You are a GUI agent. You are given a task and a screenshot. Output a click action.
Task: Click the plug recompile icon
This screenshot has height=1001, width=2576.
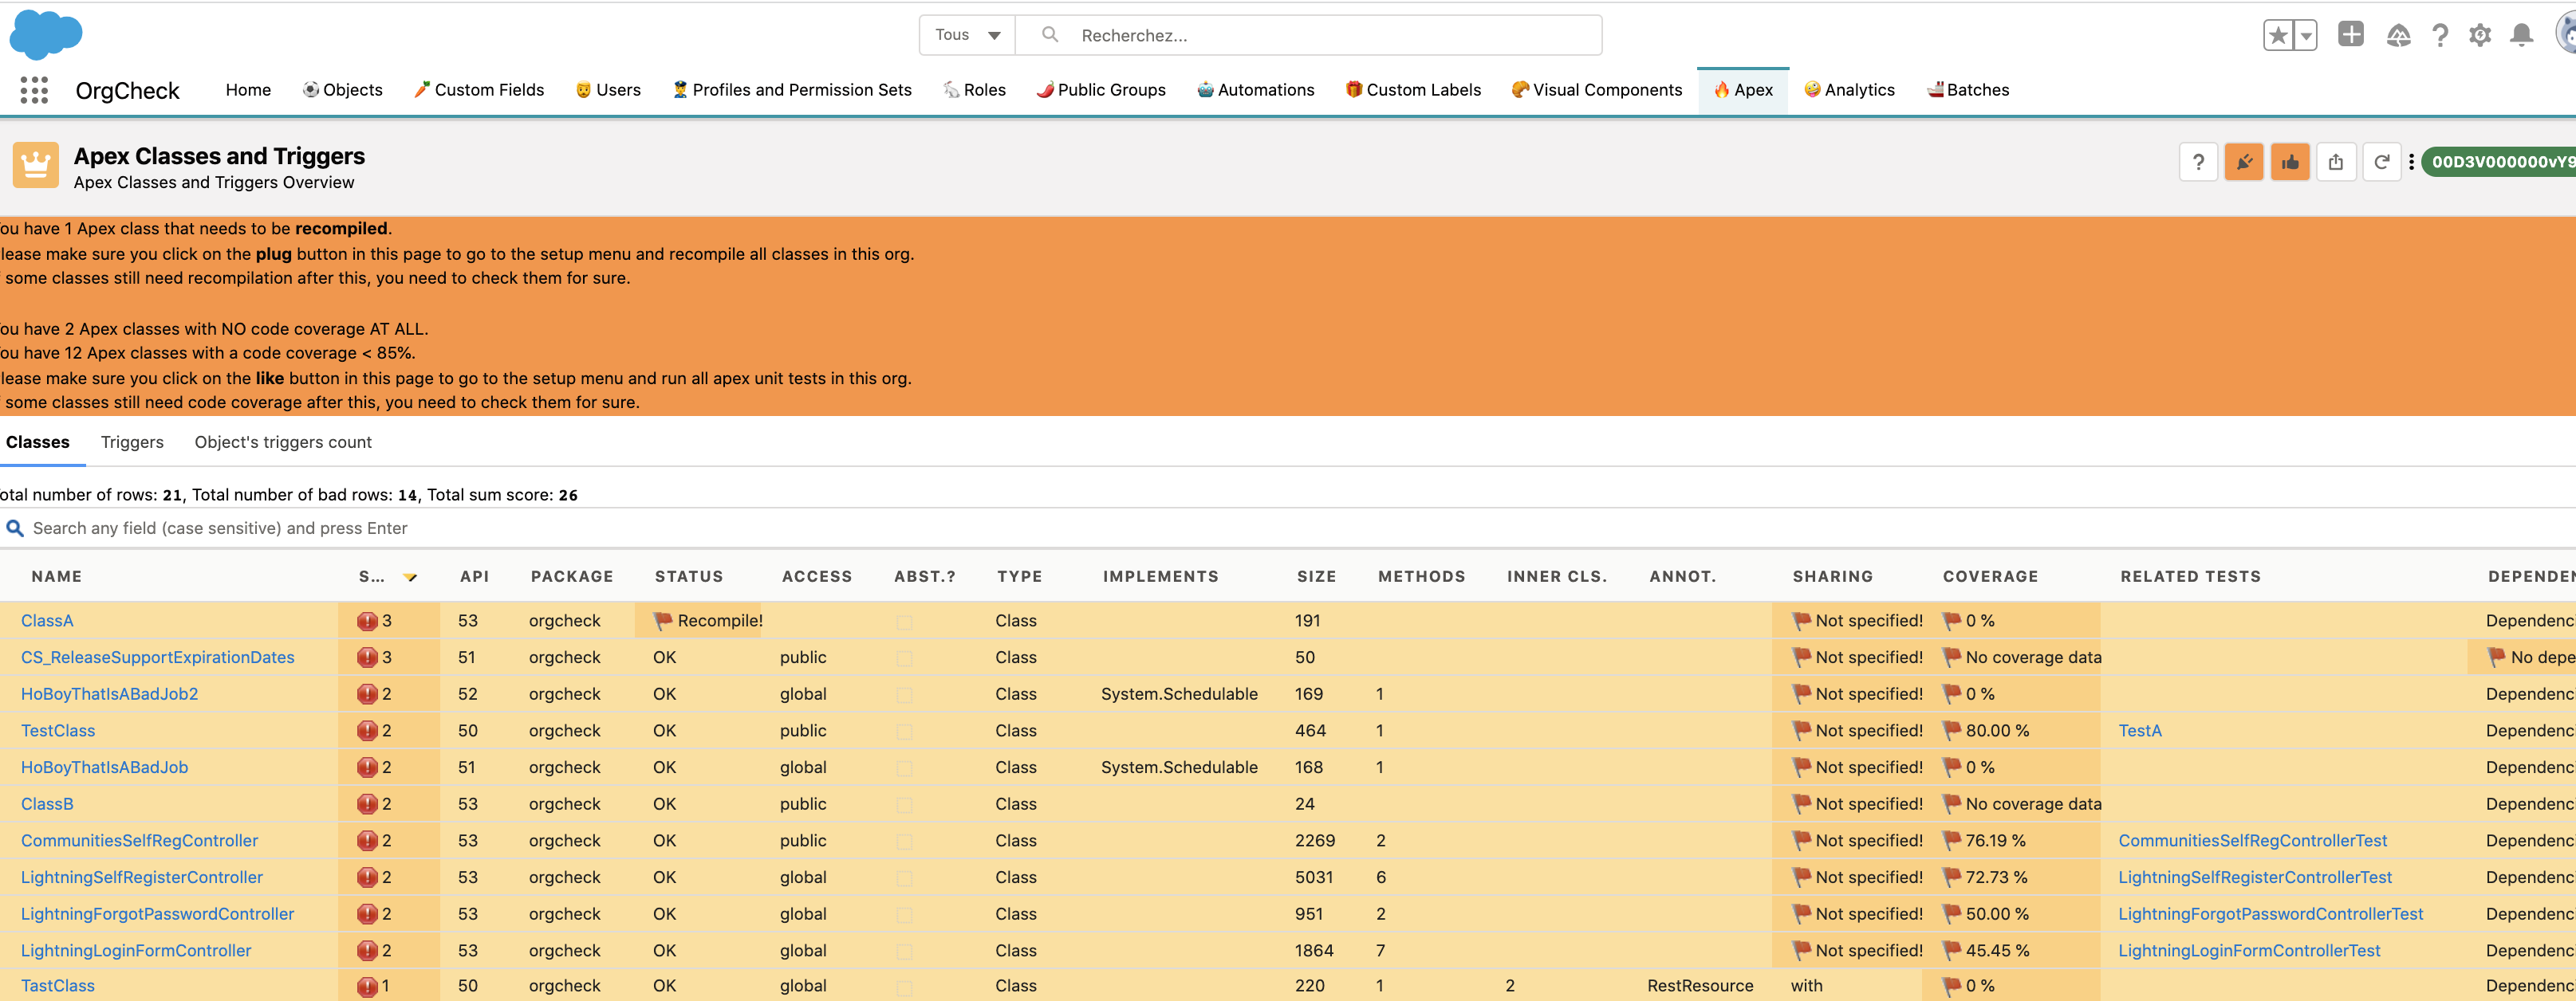point(2244,161)
